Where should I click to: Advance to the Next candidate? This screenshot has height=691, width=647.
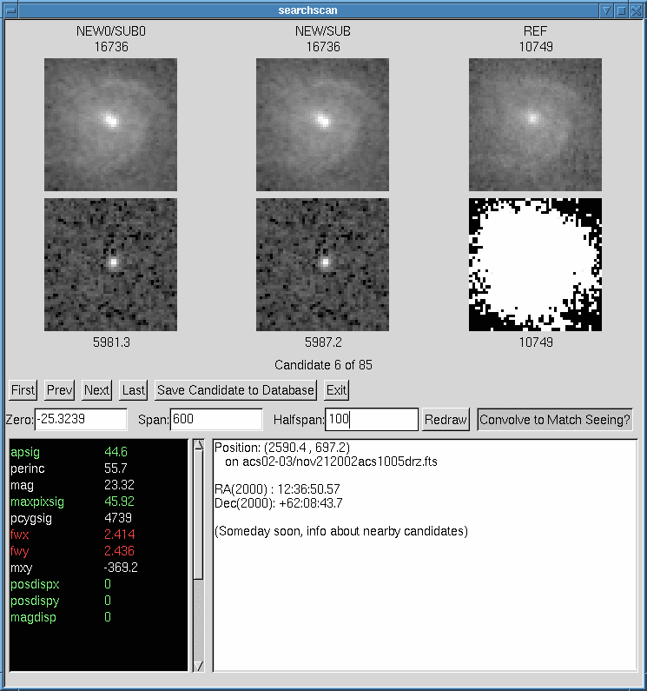96,390
